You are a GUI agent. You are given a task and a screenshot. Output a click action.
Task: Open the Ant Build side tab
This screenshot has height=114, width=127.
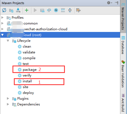pos(123,103)
